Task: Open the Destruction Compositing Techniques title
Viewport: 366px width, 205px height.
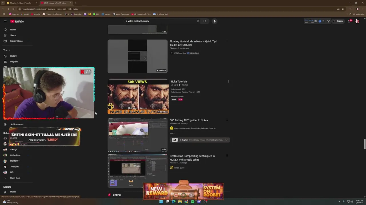Action: (x=192, y=158)
